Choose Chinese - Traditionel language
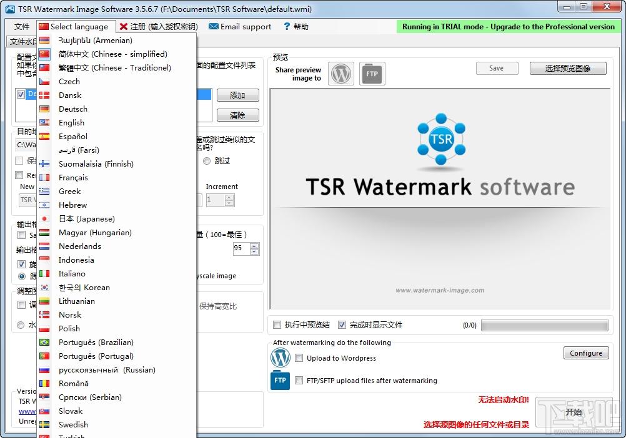 coord(116,68)
